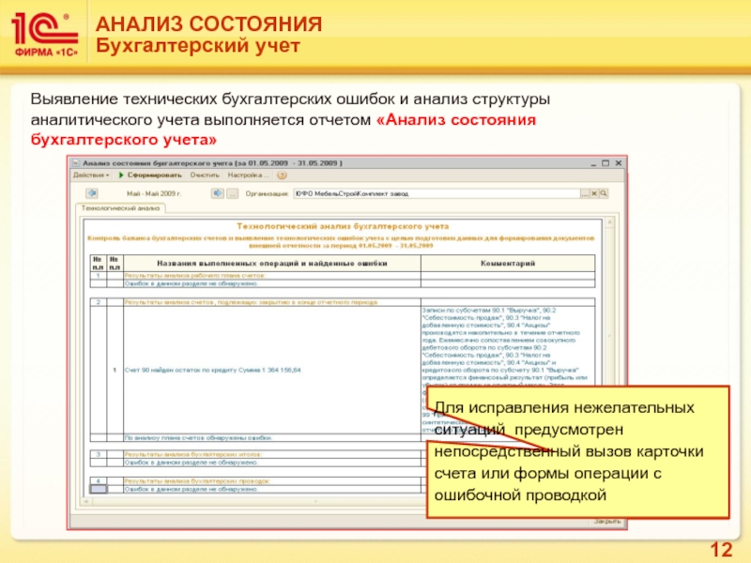Click the Организация input field
The width and height of the screenshot is (751, 563).
434,193
